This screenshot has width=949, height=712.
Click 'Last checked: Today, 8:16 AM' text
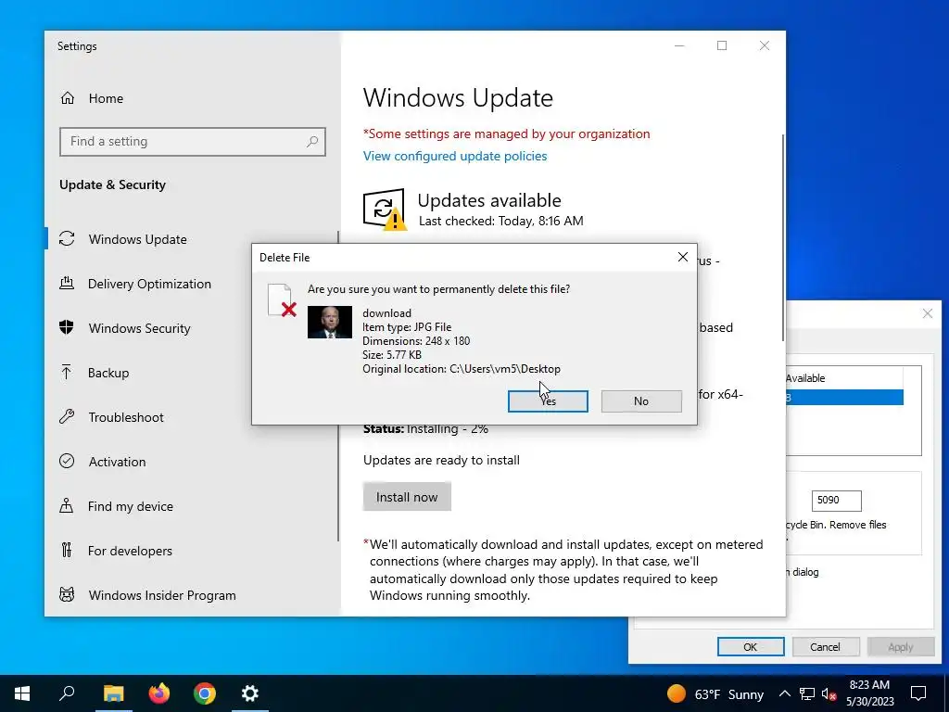click(501, 221)
